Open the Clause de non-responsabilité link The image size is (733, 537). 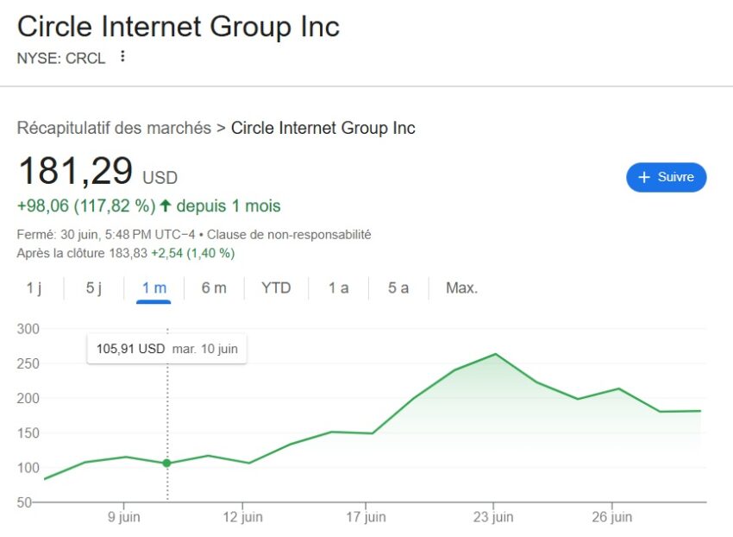[289, 235]
